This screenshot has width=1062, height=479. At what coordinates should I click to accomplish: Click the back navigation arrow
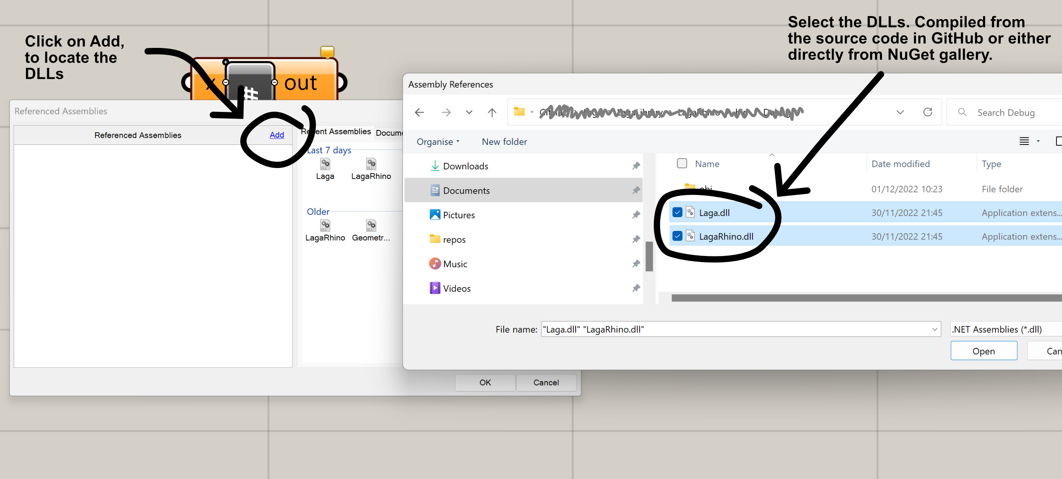point(419,112)
